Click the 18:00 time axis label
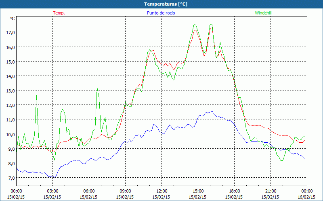Screen dimensions: 323x201 [235, 191]
